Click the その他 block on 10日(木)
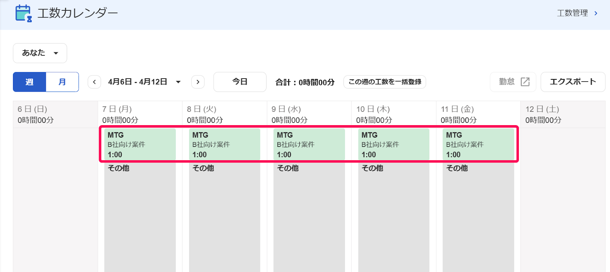This screenshot has height=272, width=610. pos(394,217)
